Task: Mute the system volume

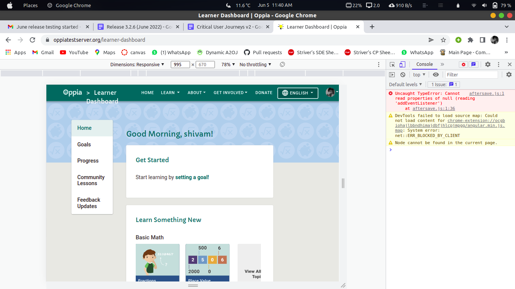Action: (484, 5)
